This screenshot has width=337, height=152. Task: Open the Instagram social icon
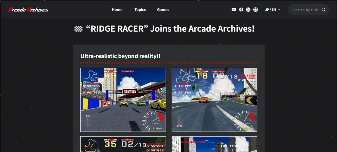(x=256, y=10)
